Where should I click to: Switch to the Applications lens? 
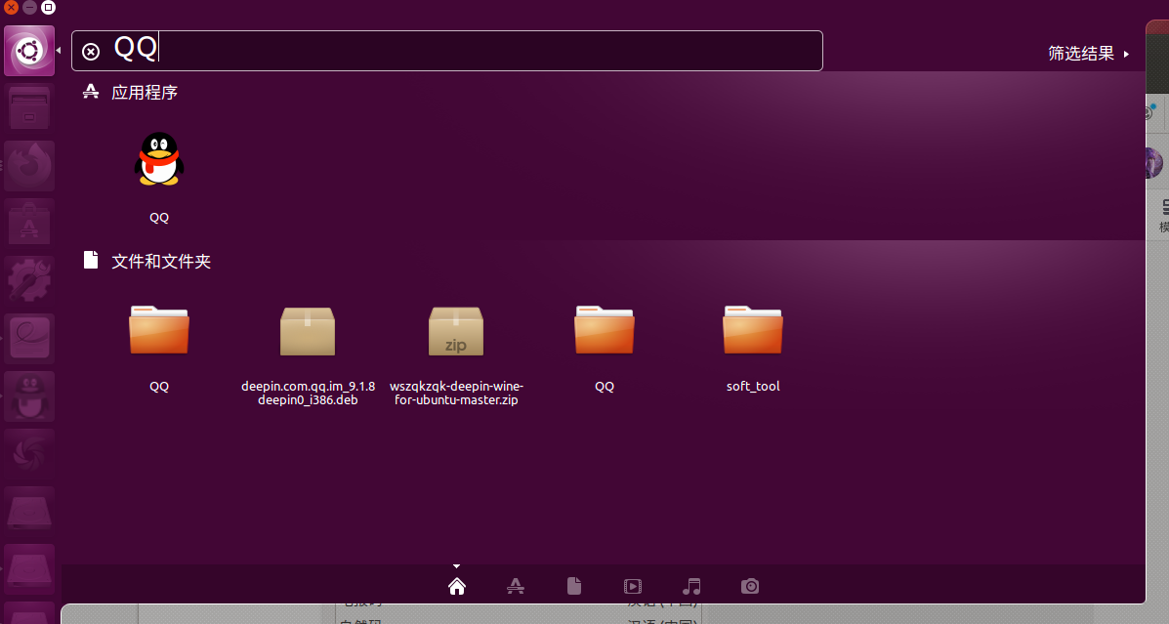coord(516,586)
